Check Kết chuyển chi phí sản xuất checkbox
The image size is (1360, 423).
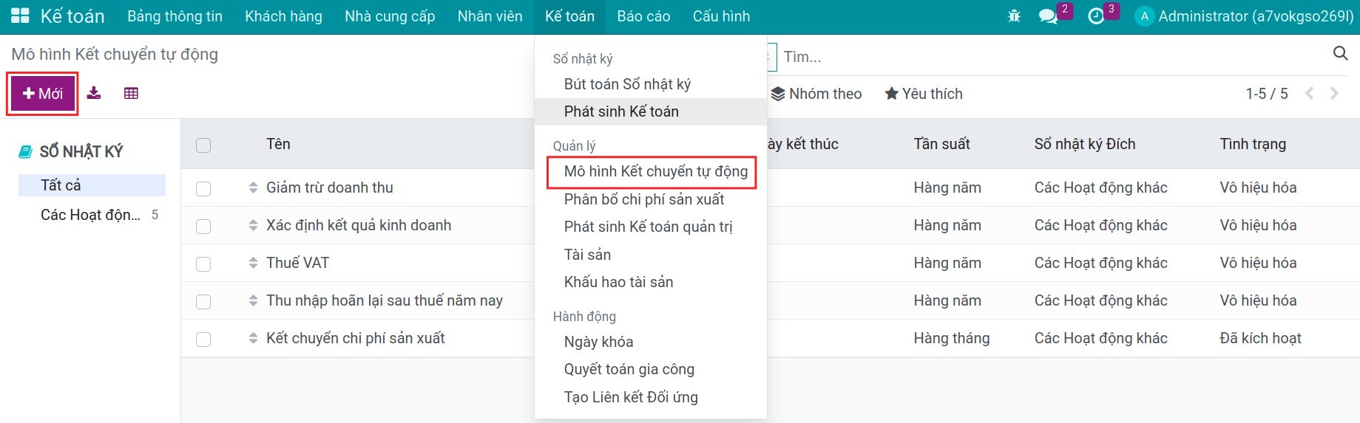tap(203, 339)
